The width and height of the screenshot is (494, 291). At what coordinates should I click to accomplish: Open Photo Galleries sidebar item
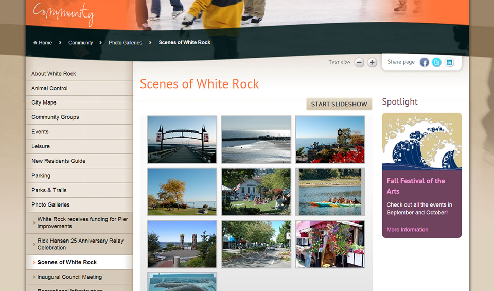tap(79, 204)
